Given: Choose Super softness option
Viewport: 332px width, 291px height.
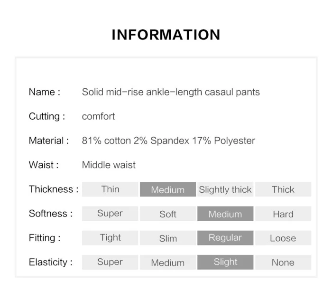Looking at the screenshot, I should (110, 214).
